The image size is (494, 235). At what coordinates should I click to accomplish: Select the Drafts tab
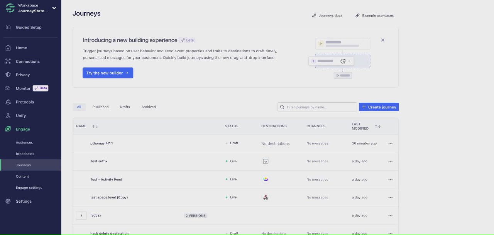(125, 107)
